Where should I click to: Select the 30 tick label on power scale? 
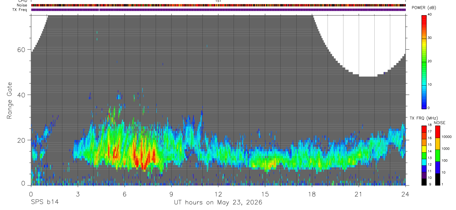click(430, 38)
